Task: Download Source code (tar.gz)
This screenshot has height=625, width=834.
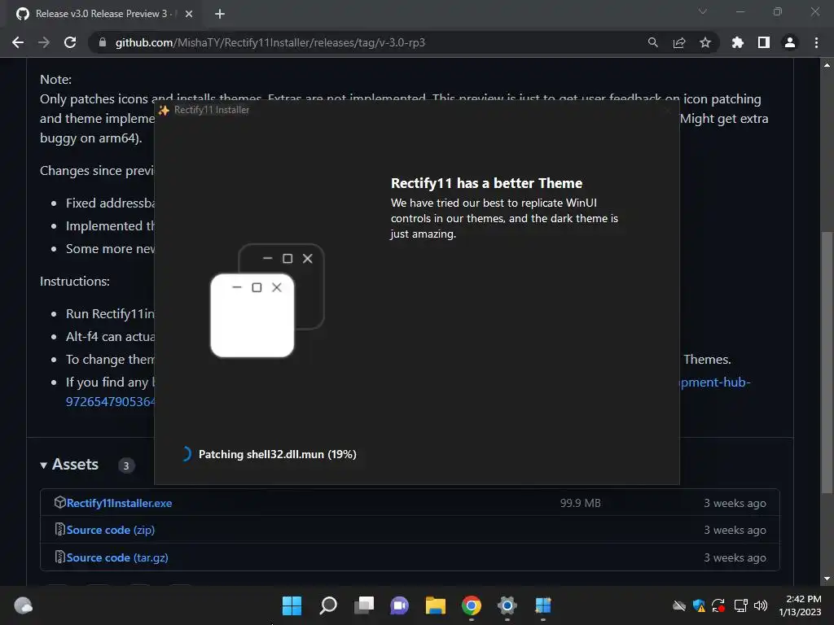Action: click(x=117, y=557)
